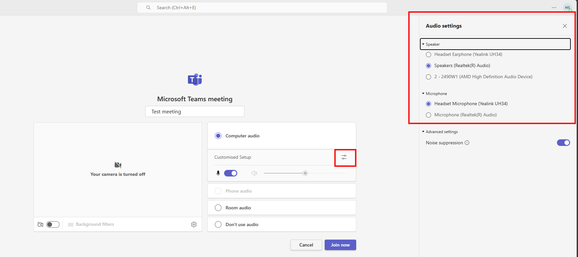Collapse the Microphone section
The height and width of the screenshot is (257, 578).
[x=435, y=94]
